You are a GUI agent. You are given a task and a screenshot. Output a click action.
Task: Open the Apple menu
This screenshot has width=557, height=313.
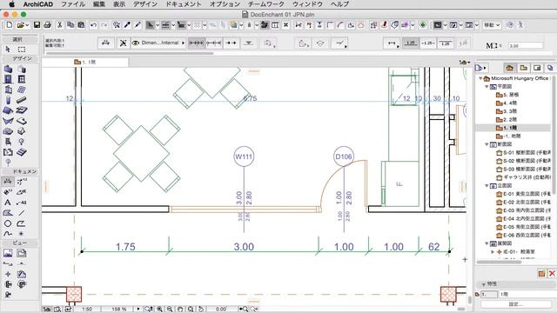[11, 4]
